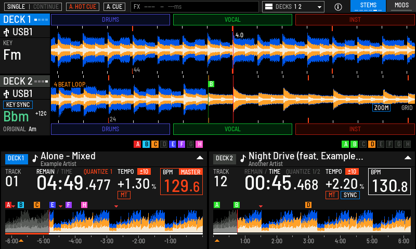This screenshot has height=249, width=416.
Task: Toggle Deck 1 MT master tempo
Action: pyautogui.click(x=124, y=195)
